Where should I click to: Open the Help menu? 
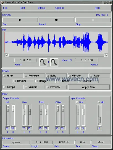coord(97,8)
